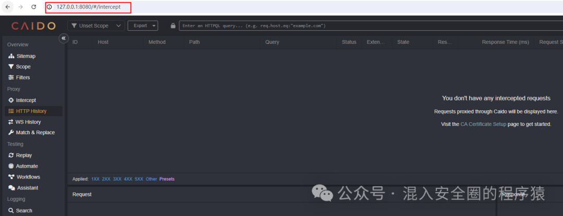Image resolution: width=563 pixels, height=216 pixels.
Task: Click the Logging section label
Action: (x=16, y=199)
